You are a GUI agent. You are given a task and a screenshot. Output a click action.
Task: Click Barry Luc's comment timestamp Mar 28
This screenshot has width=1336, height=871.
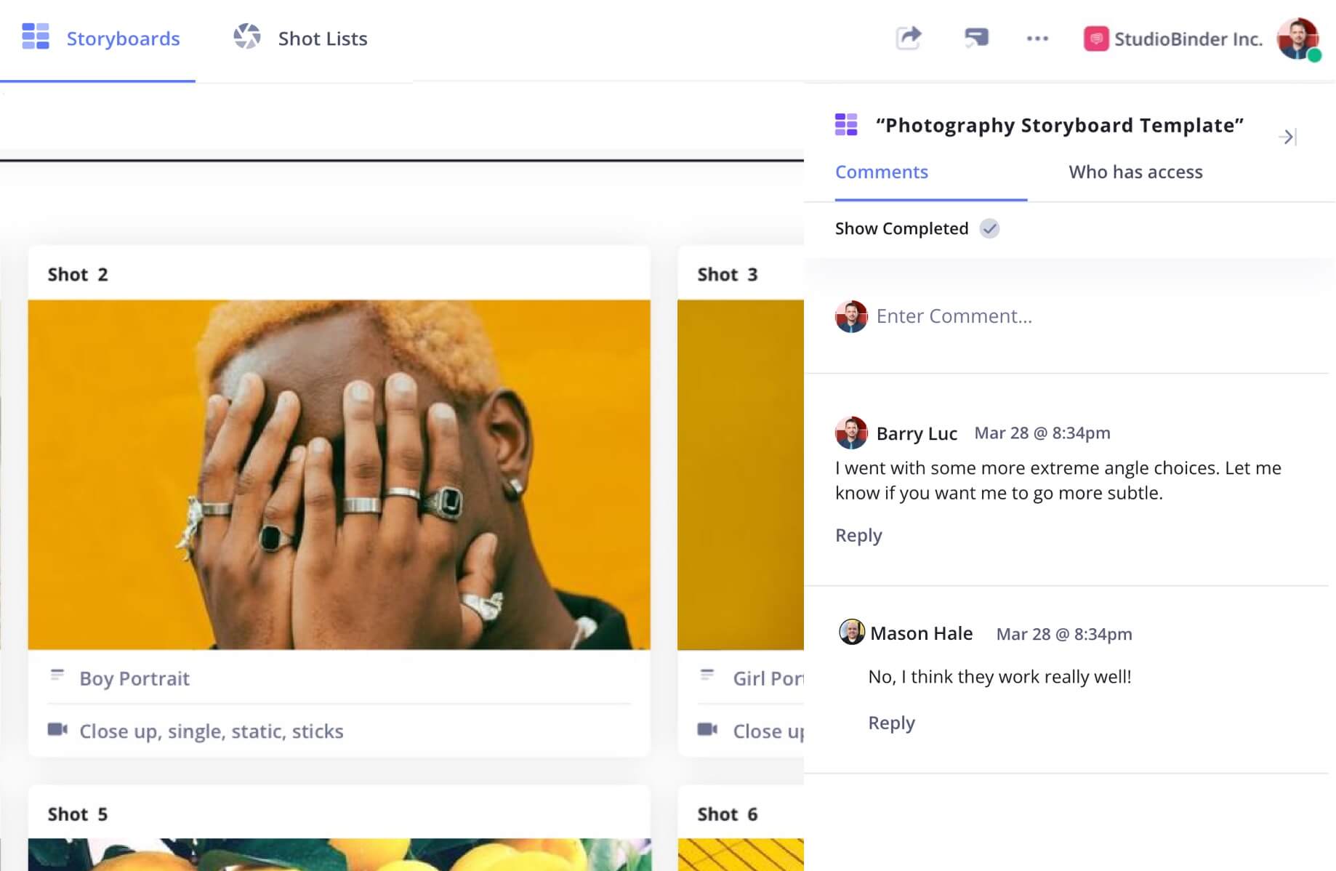coord(1042,433)
